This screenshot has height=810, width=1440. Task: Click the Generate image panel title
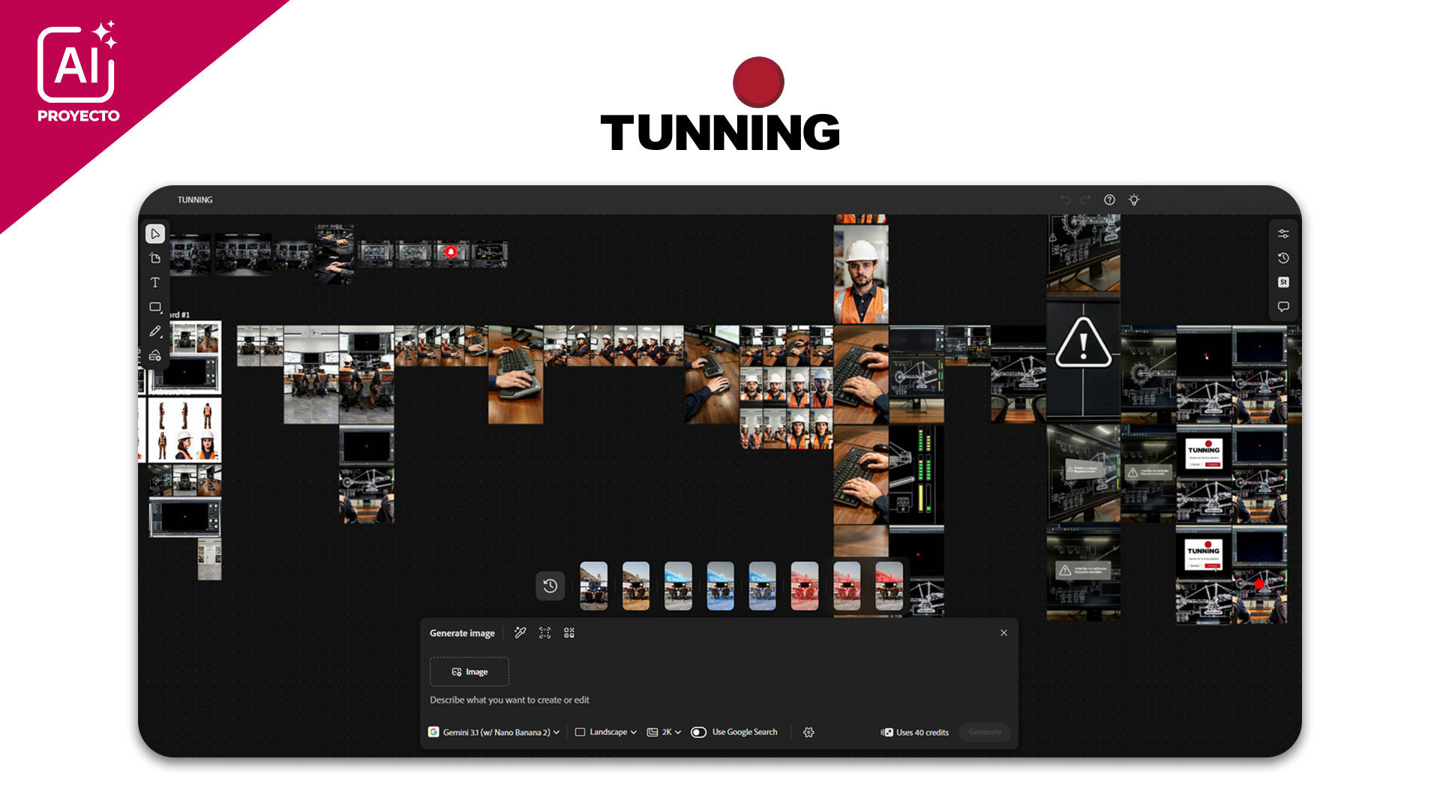point(462,633)
